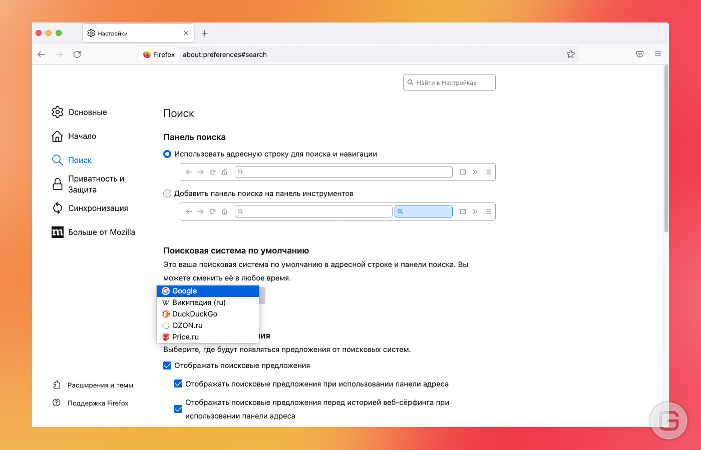
Task: Bookmark page with the star icon
Action: 571,54
